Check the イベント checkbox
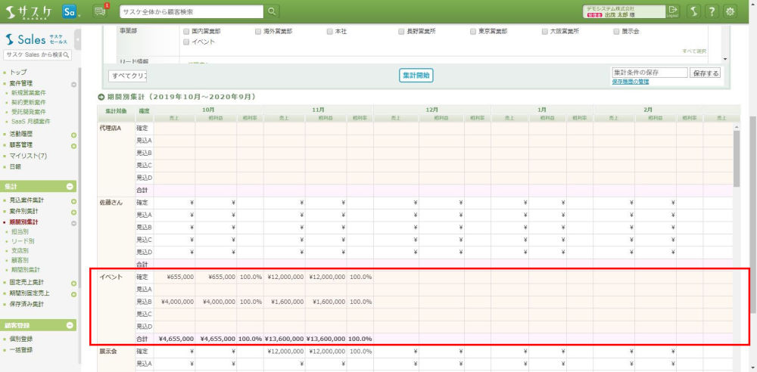757x372 pixels. click(186, 42)
